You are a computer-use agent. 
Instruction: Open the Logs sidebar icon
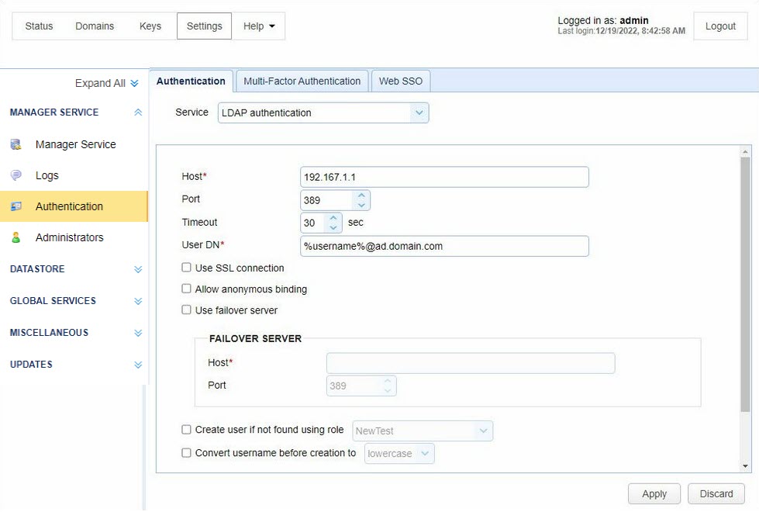[x=16, y=175]
